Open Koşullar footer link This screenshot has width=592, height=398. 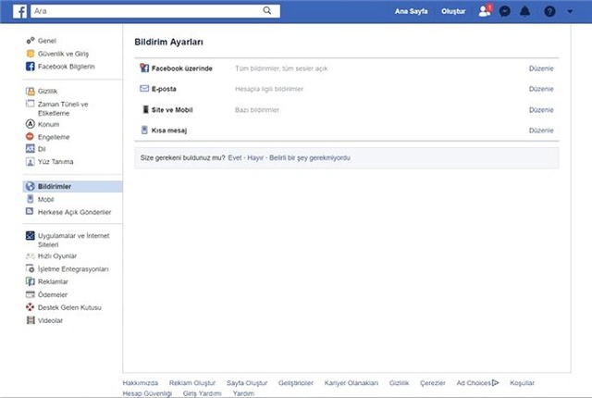tap(522, 383)
